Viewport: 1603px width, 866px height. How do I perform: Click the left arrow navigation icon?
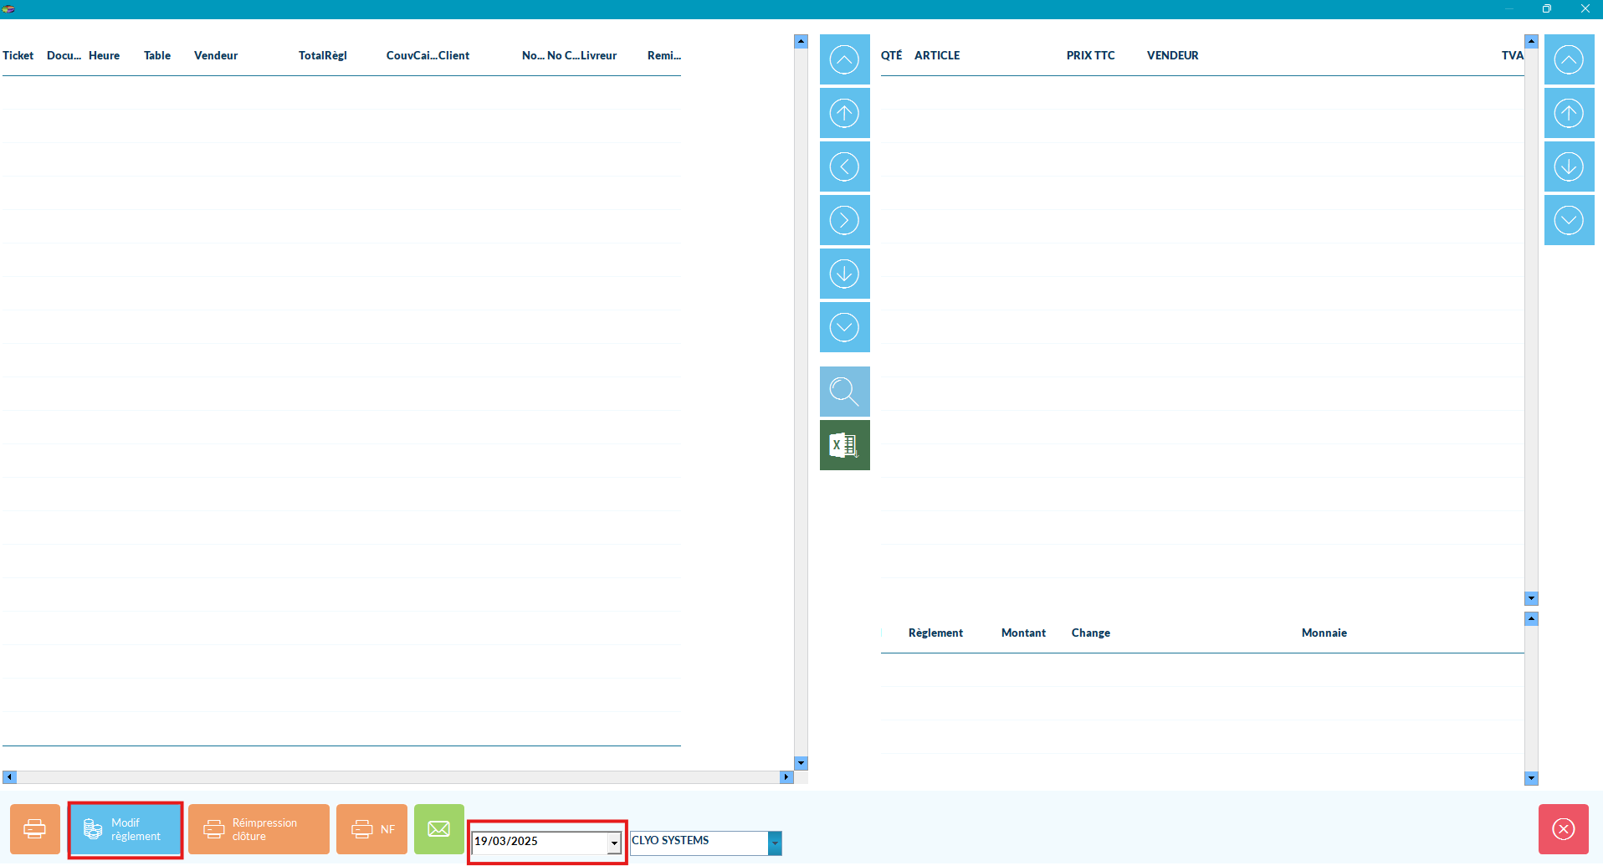(844, 167)
